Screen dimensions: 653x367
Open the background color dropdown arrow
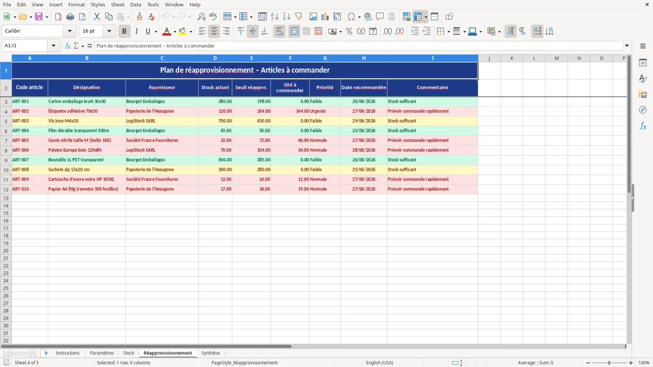coord(190,32)
